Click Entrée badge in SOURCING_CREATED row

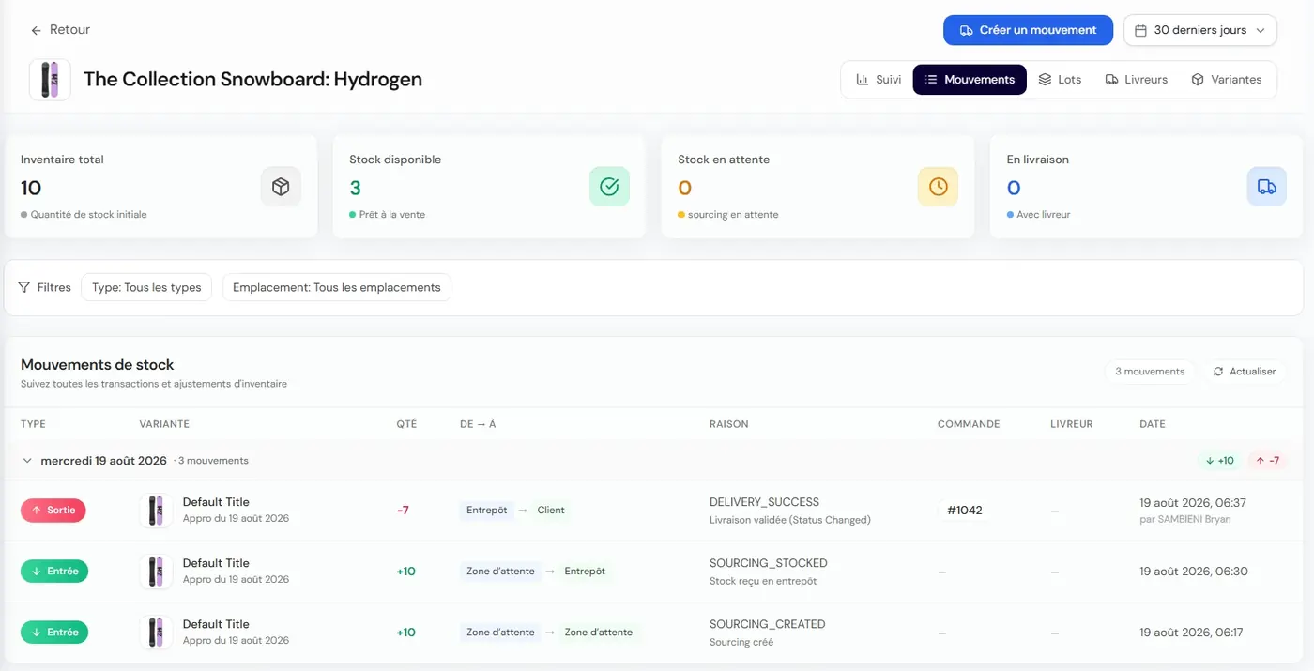(54, 633)
